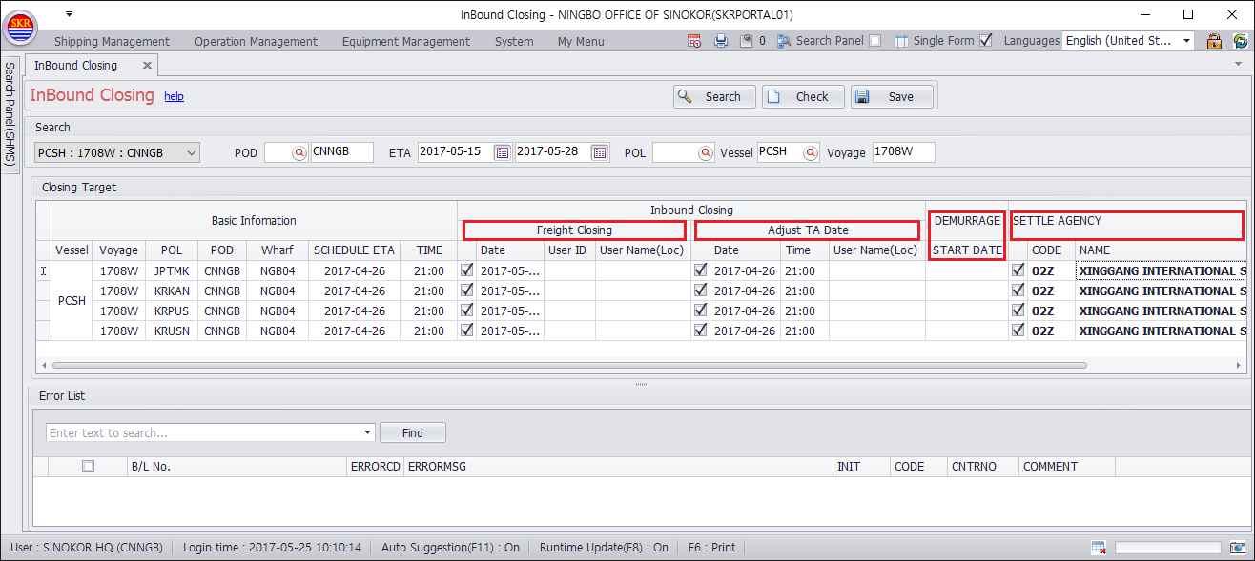
Task: Click the green refresh icon
Action: click(1240, 41)
